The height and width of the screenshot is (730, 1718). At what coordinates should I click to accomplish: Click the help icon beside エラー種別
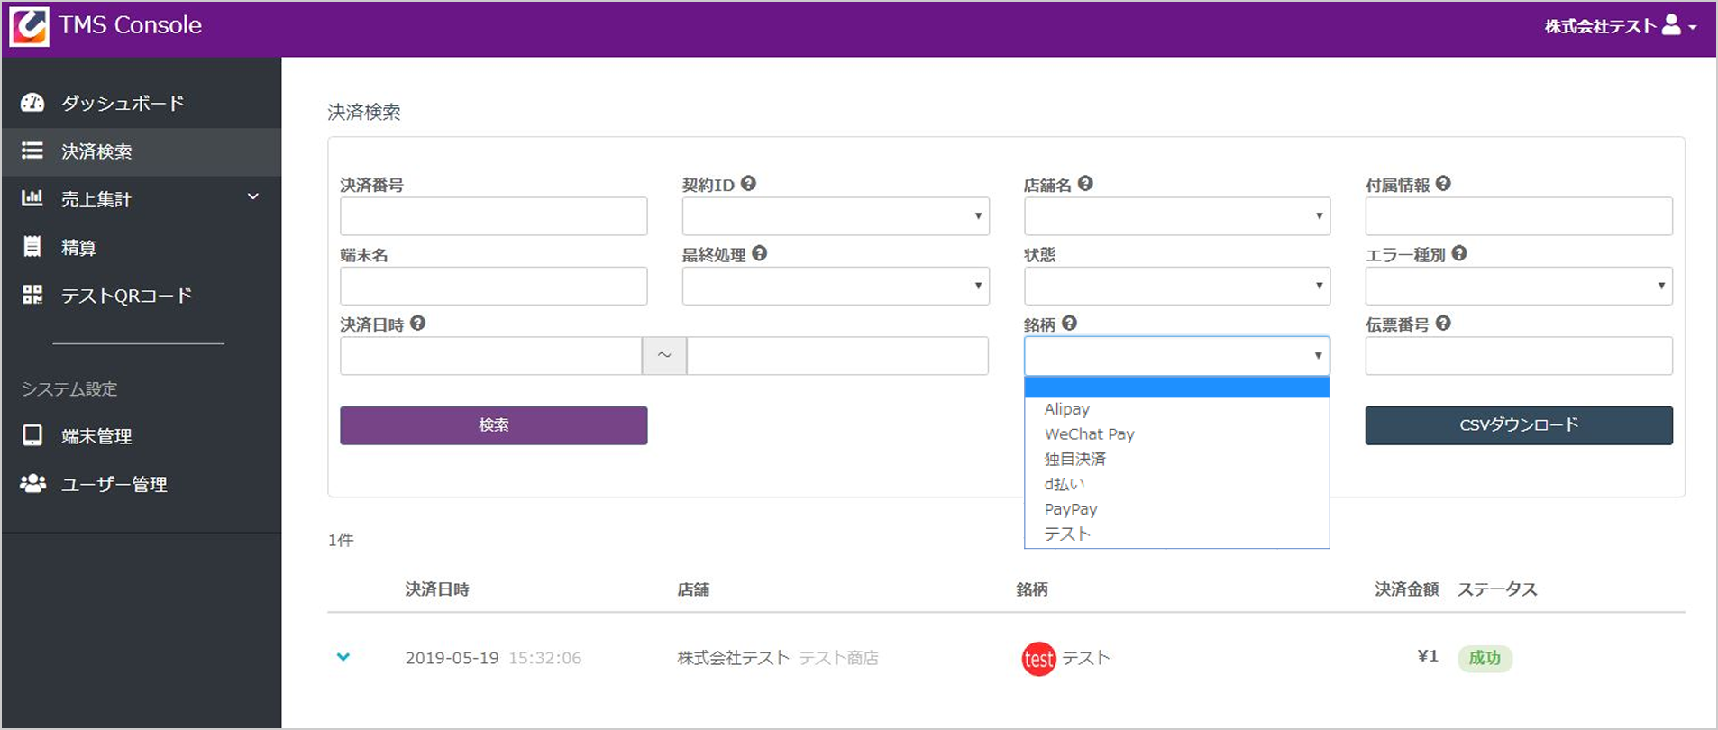1459,254
